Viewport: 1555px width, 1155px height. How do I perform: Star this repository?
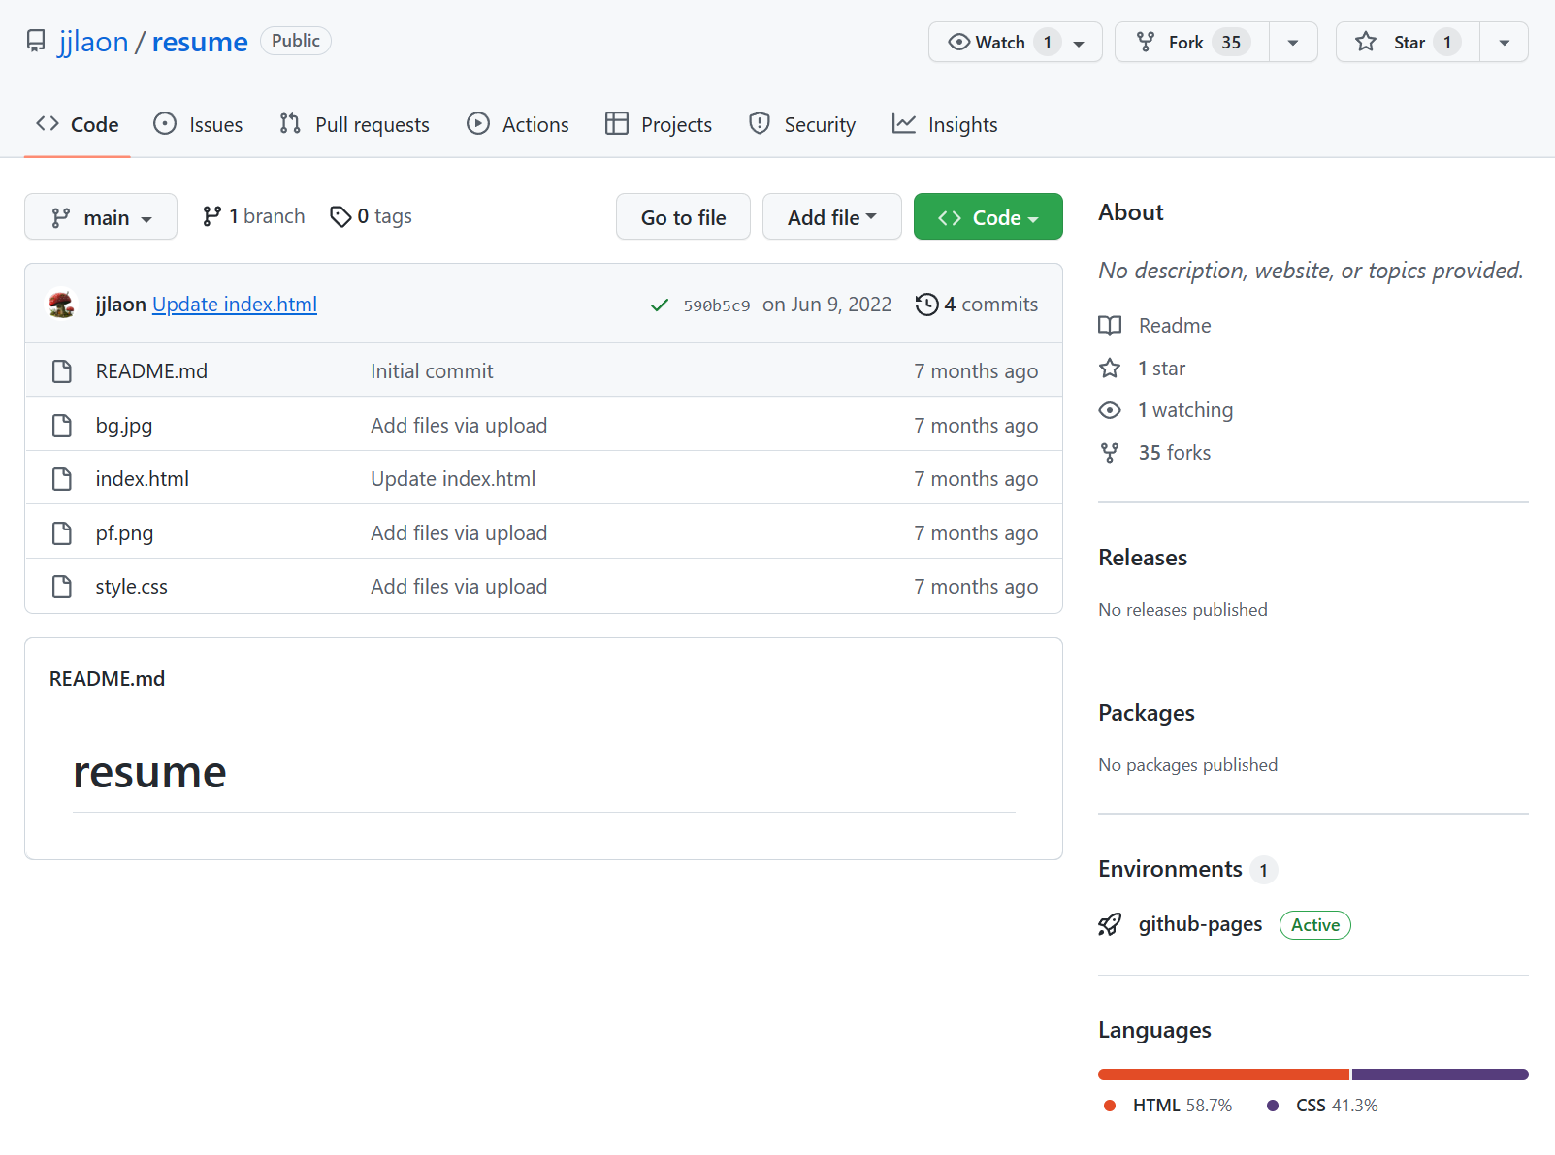tap(1408, 42)
